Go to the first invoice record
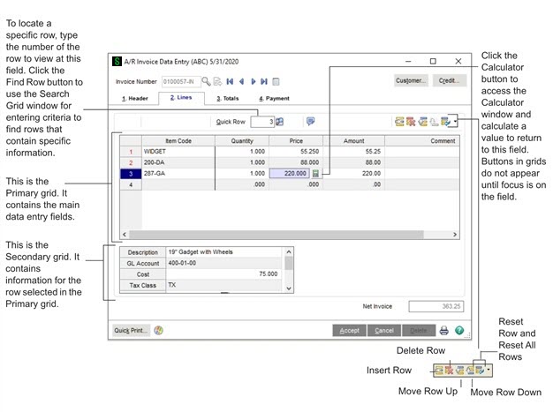 click(230, 80)
